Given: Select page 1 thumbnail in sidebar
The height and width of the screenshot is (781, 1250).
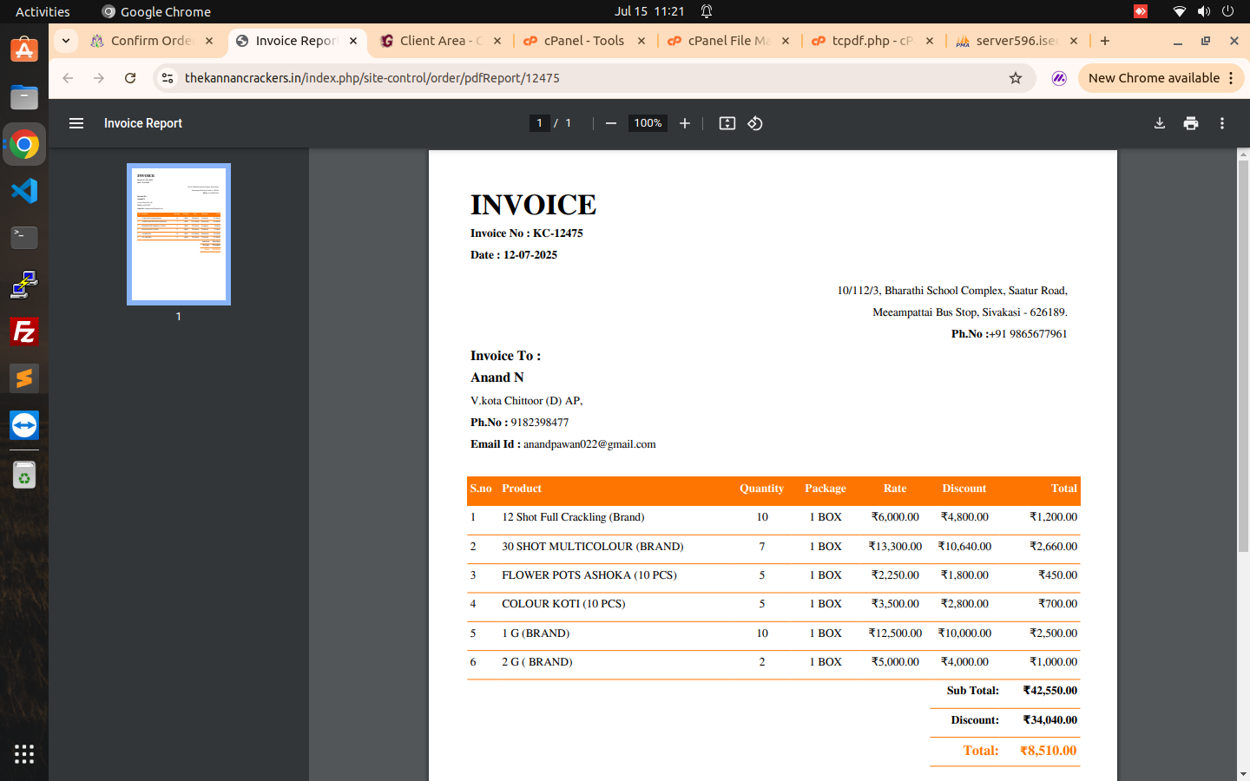Looking at the screenshot, I should click(179, 234).
